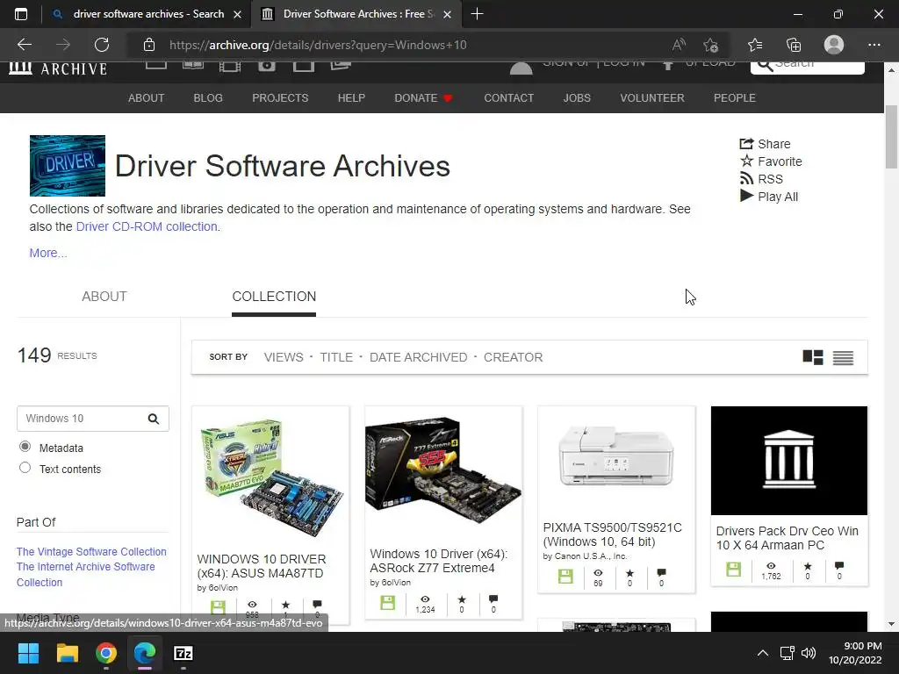899x674 pixels.
Task: Open PIXMA TS9500 printer thumbnail
Action: pyautogui.click(x=615, y=456)
